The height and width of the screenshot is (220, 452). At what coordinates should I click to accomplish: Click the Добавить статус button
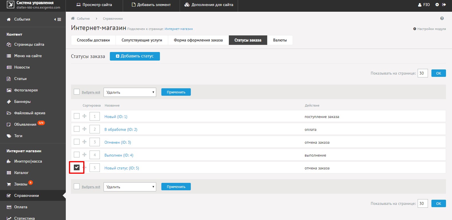point(135,56)
